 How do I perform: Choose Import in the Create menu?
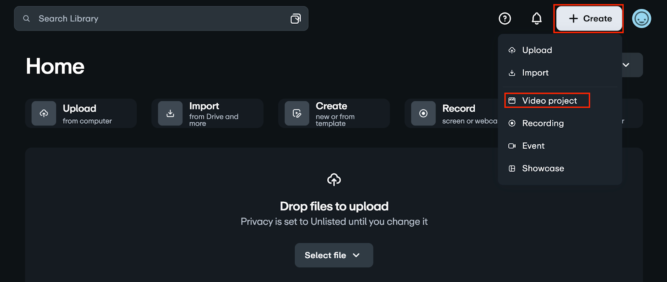(535, 73)
